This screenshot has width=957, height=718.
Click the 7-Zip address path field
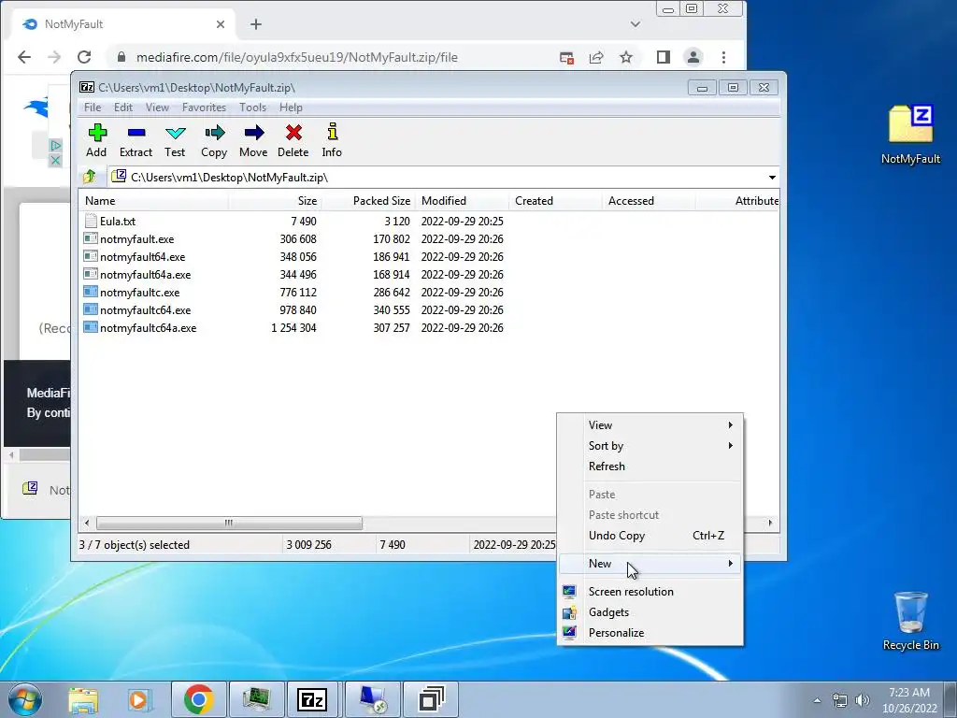(444, 177)
